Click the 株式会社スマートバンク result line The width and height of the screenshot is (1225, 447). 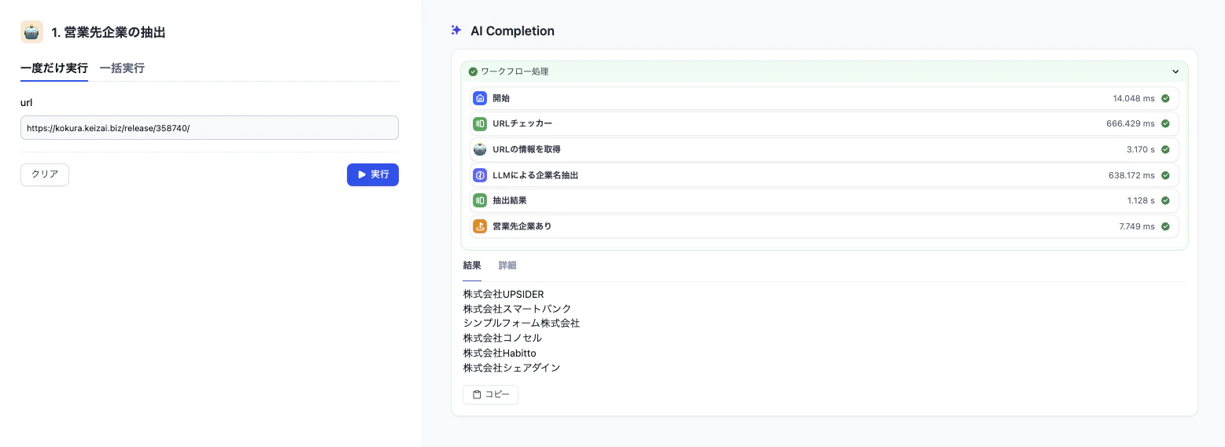click(x=518, y=309)
